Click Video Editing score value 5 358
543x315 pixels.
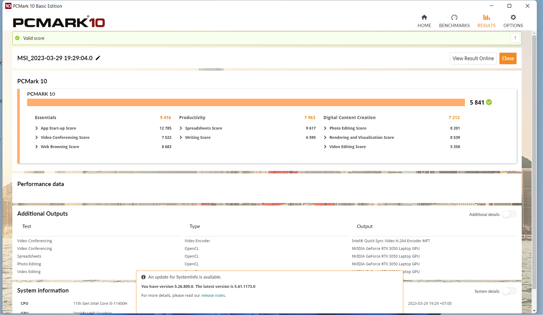(455, 147)
